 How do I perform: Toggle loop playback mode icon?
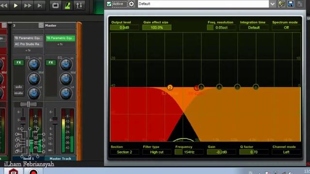[55, 5]
